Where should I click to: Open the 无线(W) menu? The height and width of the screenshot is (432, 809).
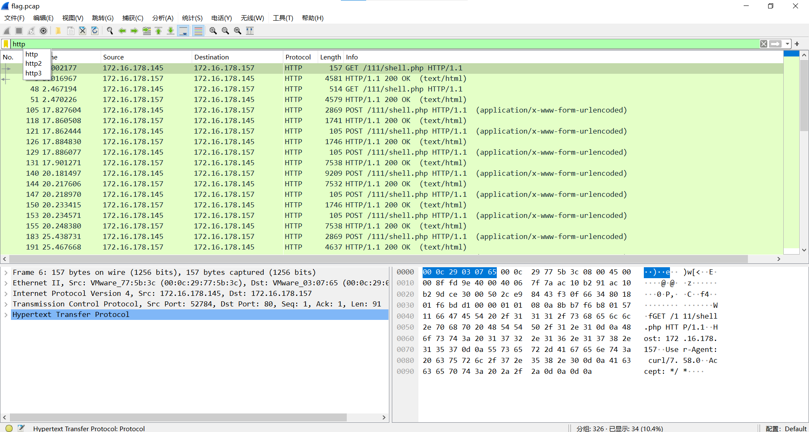pyautogui.click(x=252, y=18)
